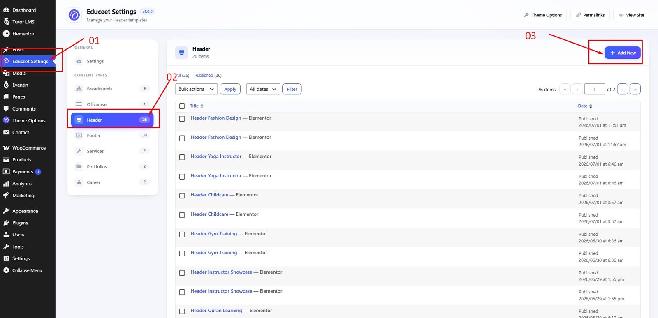This screenshot has width=658, height=318.
Task: Click the Plugins plug icon
Action: (6, 223)
